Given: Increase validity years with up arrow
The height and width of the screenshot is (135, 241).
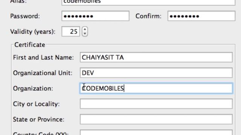Looking at the screenshot, I should [85, 29].
